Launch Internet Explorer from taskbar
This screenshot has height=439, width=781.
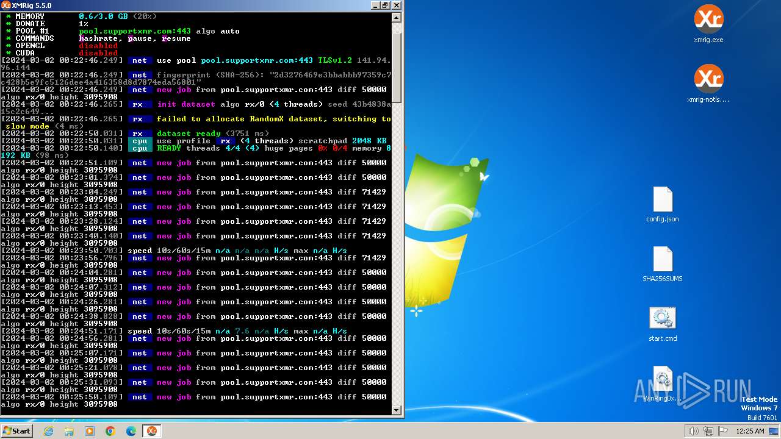click(x=48, y=431)
